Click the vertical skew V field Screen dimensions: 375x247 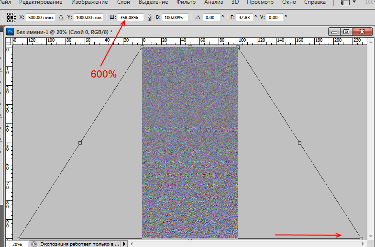tap(275, 17)
